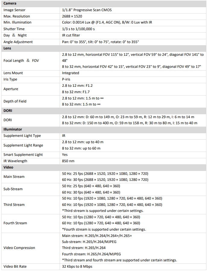The image size is (207, 271).
Task: Click the Depth of Field label
Action: coord(15,101)
